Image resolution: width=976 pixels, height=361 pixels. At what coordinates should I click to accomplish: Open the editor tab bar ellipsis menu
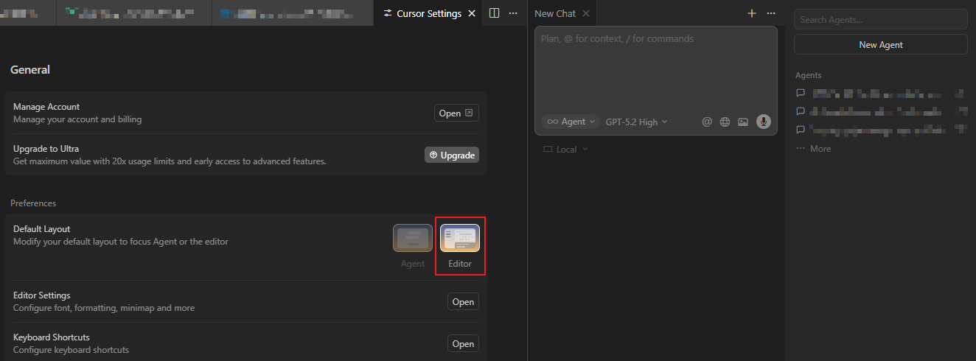(x=513, y=13)
